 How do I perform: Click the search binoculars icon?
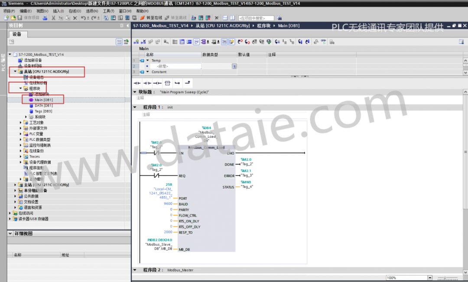pos(279,18)
